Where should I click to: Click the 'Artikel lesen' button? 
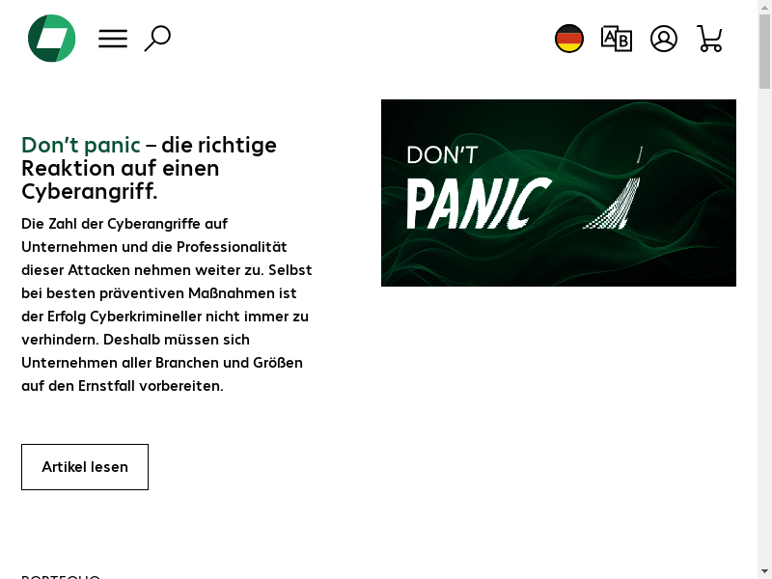85,467
